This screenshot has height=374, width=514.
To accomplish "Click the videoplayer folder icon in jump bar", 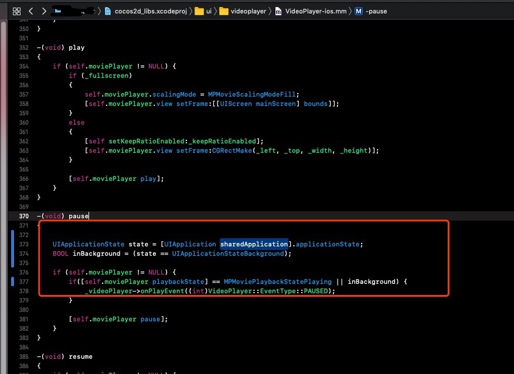I will point(224,12).
